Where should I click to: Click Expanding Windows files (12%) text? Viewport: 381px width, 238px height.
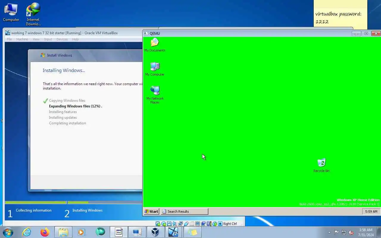tap(76, 106)
